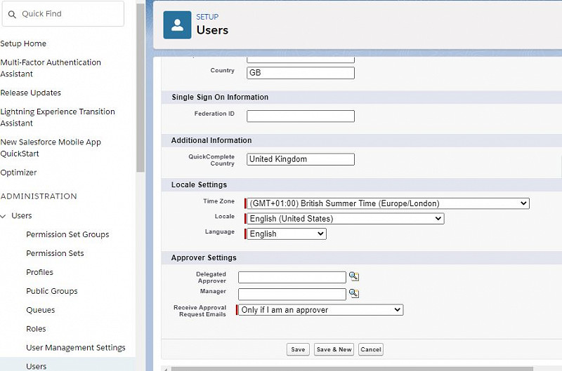Open New Salesforce Mobile App QuickStart
This screenshot has height=371, width=562.
click(51, 148)
